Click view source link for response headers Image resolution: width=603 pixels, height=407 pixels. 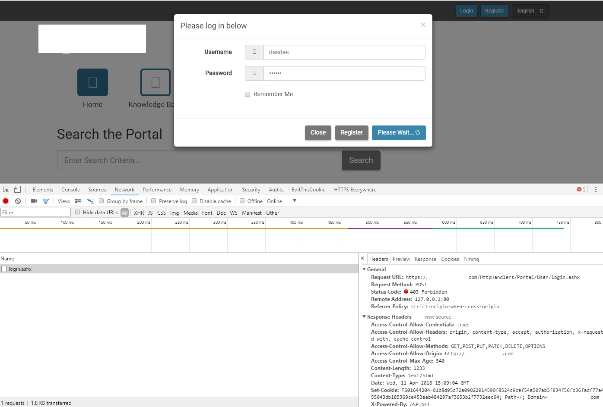[x=437, y=317]
